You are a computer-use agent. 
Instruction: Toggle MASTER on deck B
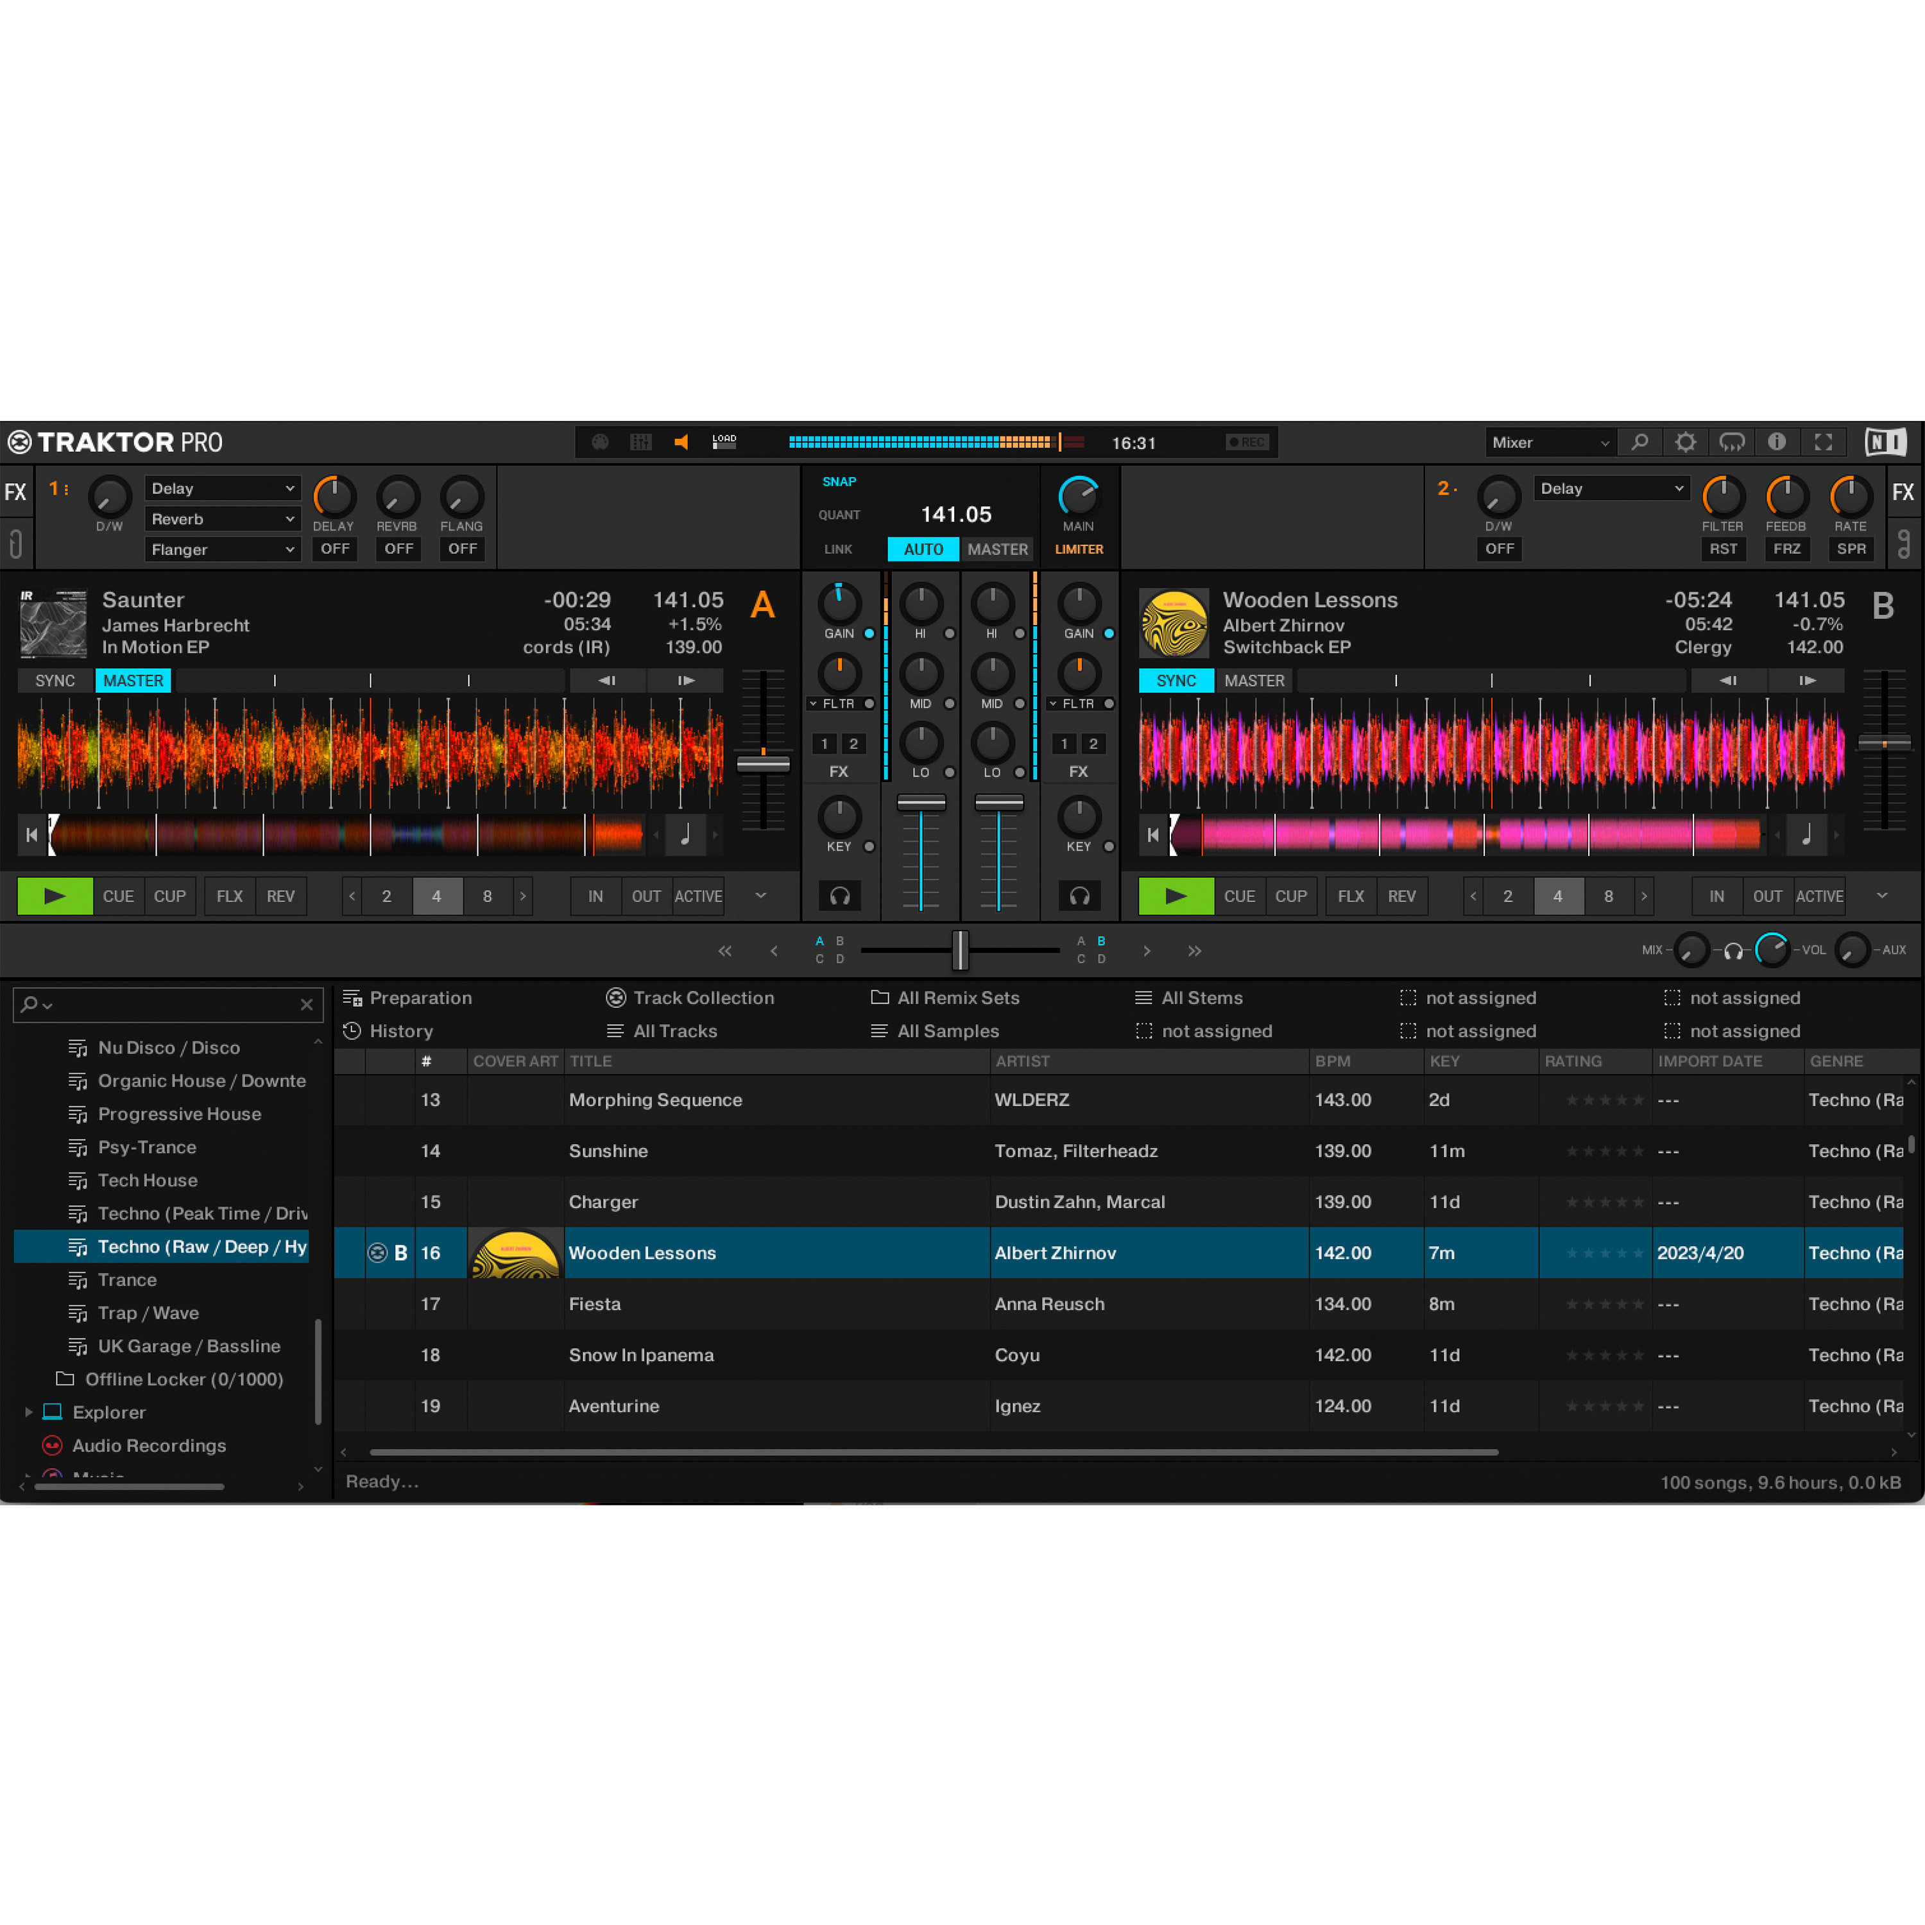(1254, 681)
